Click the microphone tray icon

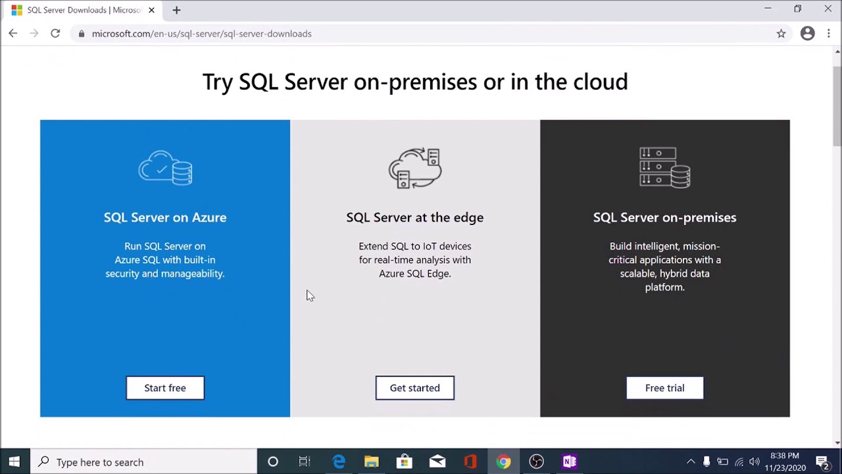tap(706, 461)
